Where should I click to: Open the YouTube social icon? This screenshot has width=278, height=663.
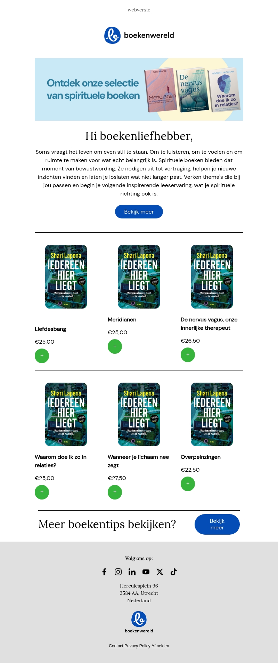pos(146,572)
